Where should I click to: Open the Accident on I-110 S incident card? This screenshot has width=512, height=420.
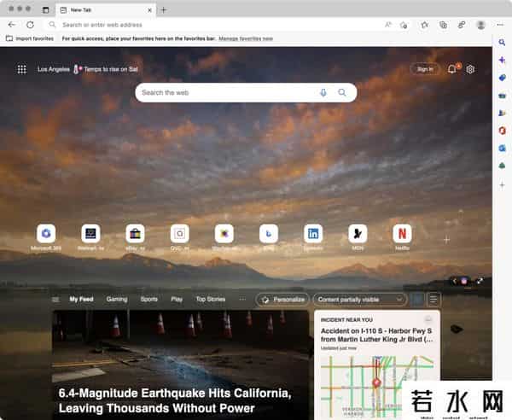[x=377, y=335]
